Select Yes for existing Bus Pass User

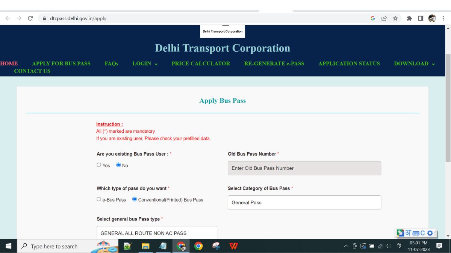(x=98, y=165)
